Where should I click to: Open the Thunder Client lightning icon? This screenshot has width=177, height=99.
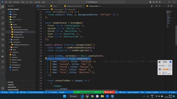[3, 34]
